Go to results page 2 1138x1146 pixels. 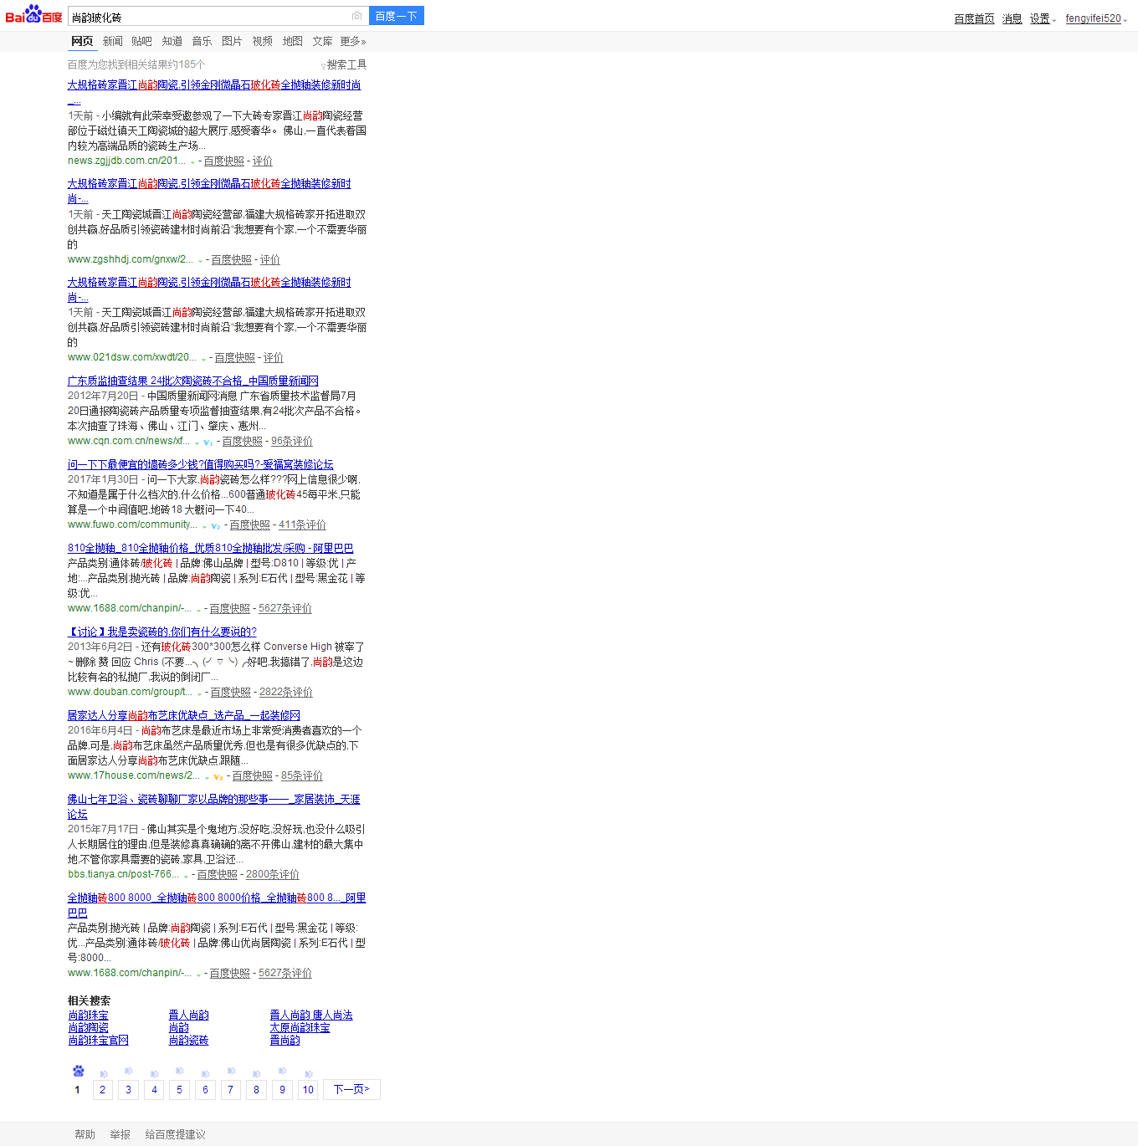(x=102, y=1089)
